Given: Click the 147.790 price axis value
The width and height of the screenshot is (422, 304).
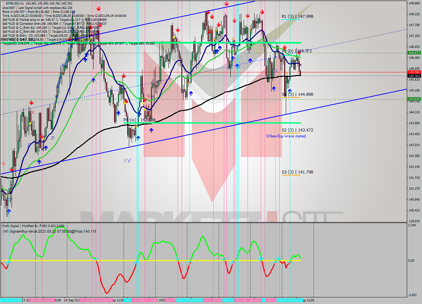Looking at the screenshot, I should (414, 25).
